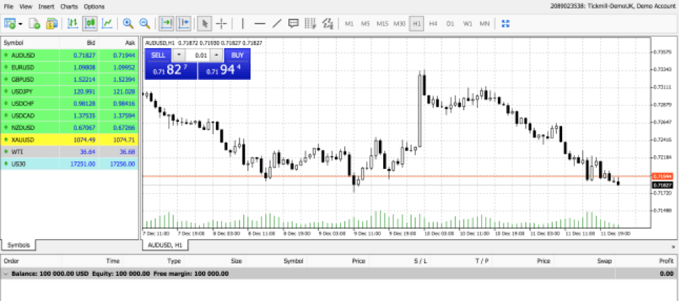Open dropdown arrow beside new chart icon
This screenshot has height=301, width=679.
point(20,24)
